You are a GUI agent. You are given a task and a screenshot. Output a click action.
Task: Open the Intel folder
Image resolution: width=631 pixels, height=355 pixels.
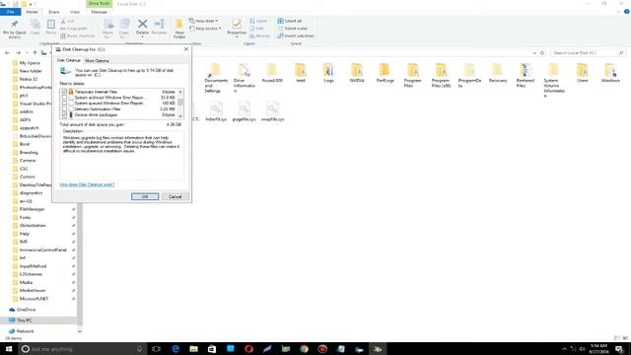[301, 73]
